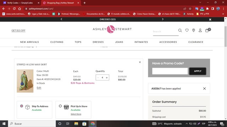
Task: Select Pick Up In Store option
Action: pos(60,106)
